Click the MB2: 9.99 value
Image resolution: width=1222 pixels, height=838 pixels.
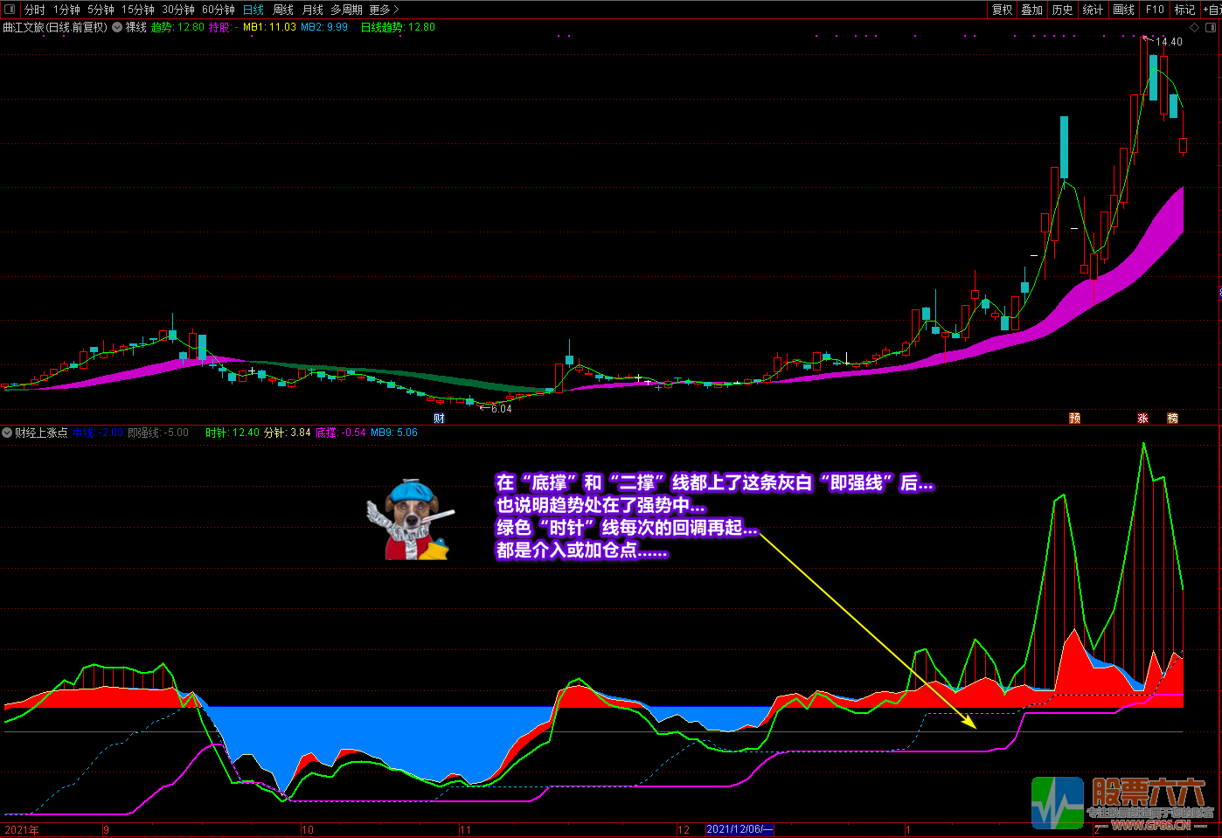tap(324, 27)
